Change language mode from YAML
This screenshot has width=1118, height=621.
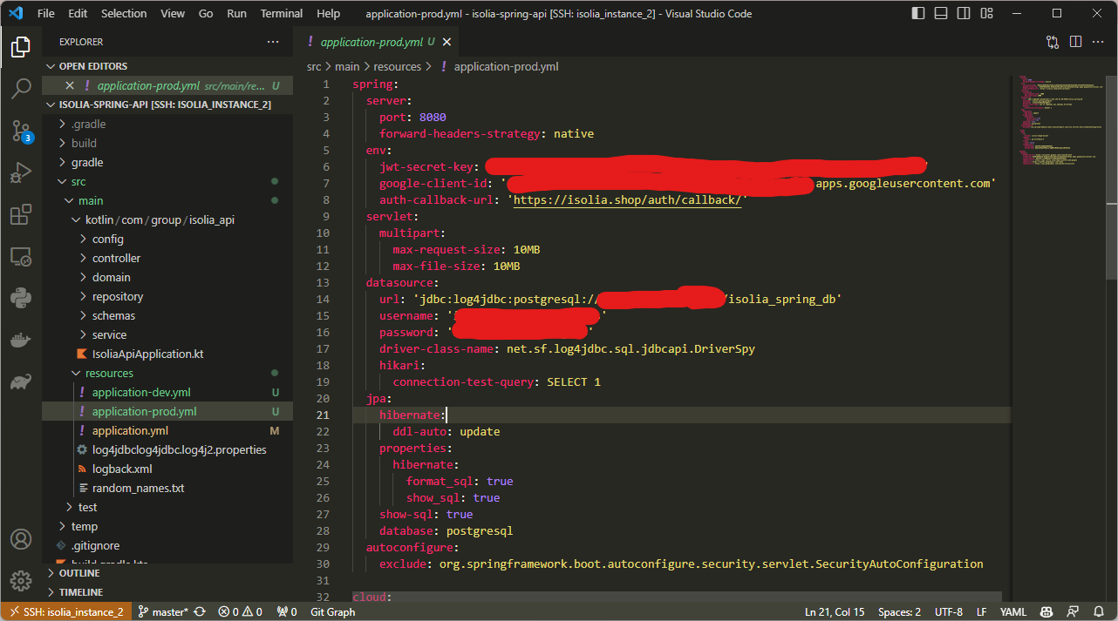[1012, 611]
